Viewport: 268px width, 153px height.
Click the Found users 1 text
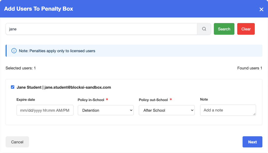tap(249, 68)
